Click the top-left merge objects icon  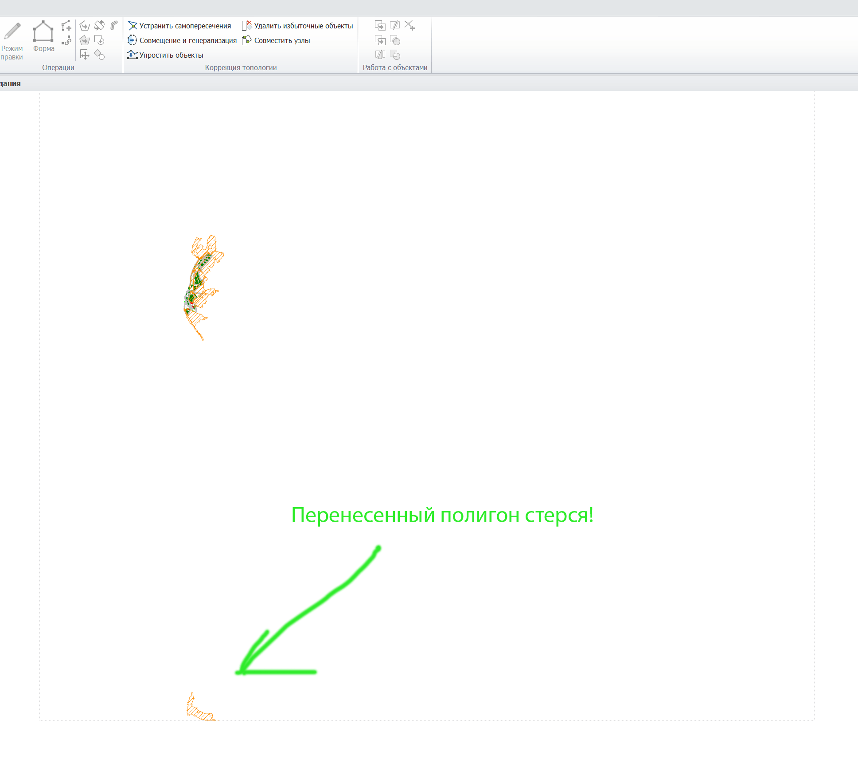[380, 25]
